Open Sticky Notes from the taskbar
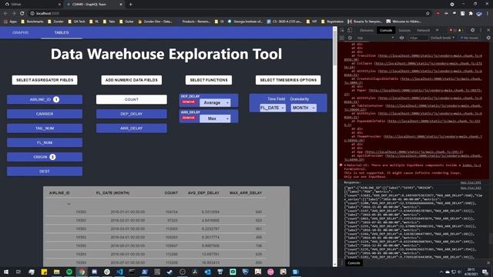Viewport: 493px width, 277px height. click(x=44, y=272)
